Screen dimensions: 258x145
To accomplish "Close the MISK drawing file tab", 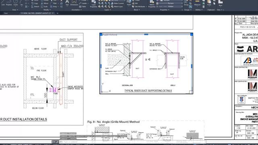I will [x=53, y=13].
